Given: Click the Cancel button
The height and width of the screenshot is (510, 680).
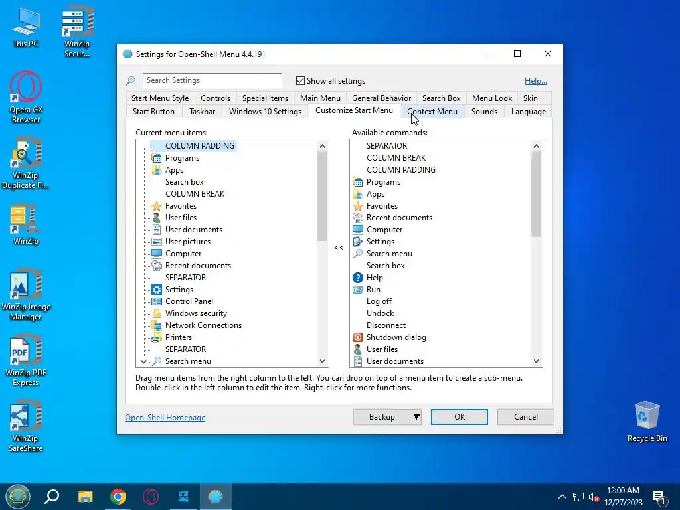Looking at the screenshot, I should point(526,417).
